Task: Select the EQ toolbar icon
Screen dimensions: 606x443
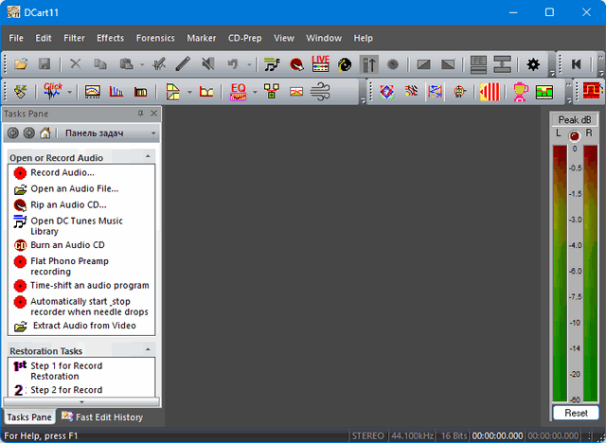Action: click(239, 92)
